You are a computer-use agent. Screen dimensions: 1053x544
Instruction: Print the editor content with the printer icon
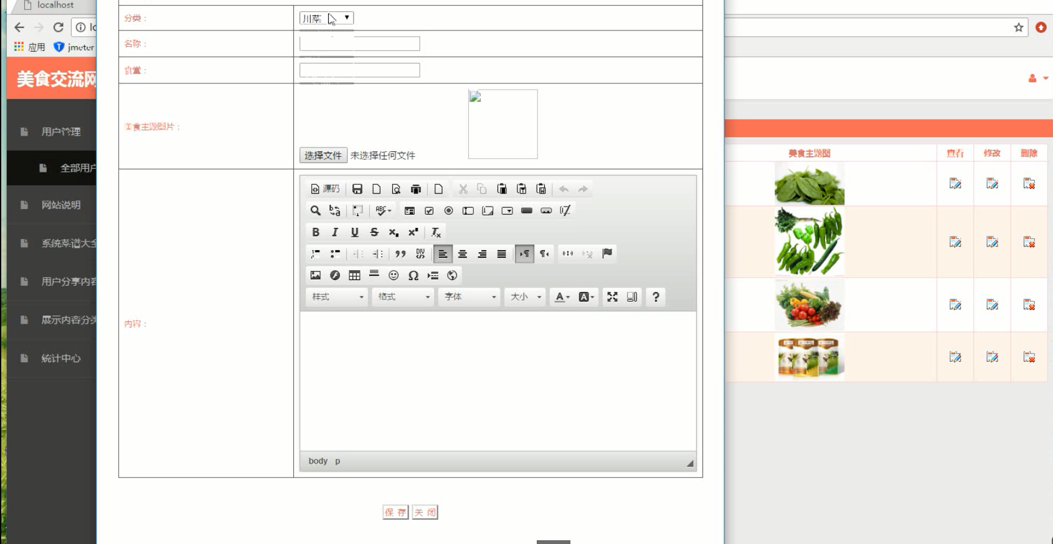tap(416, 189)
